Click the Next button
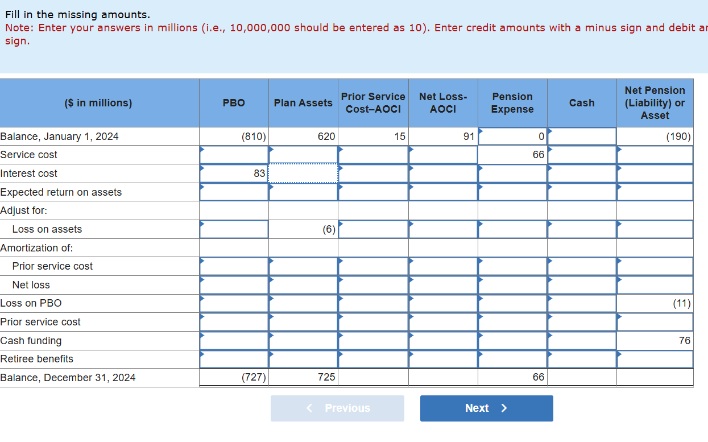708x442 pixels. (x=486, y=408)
